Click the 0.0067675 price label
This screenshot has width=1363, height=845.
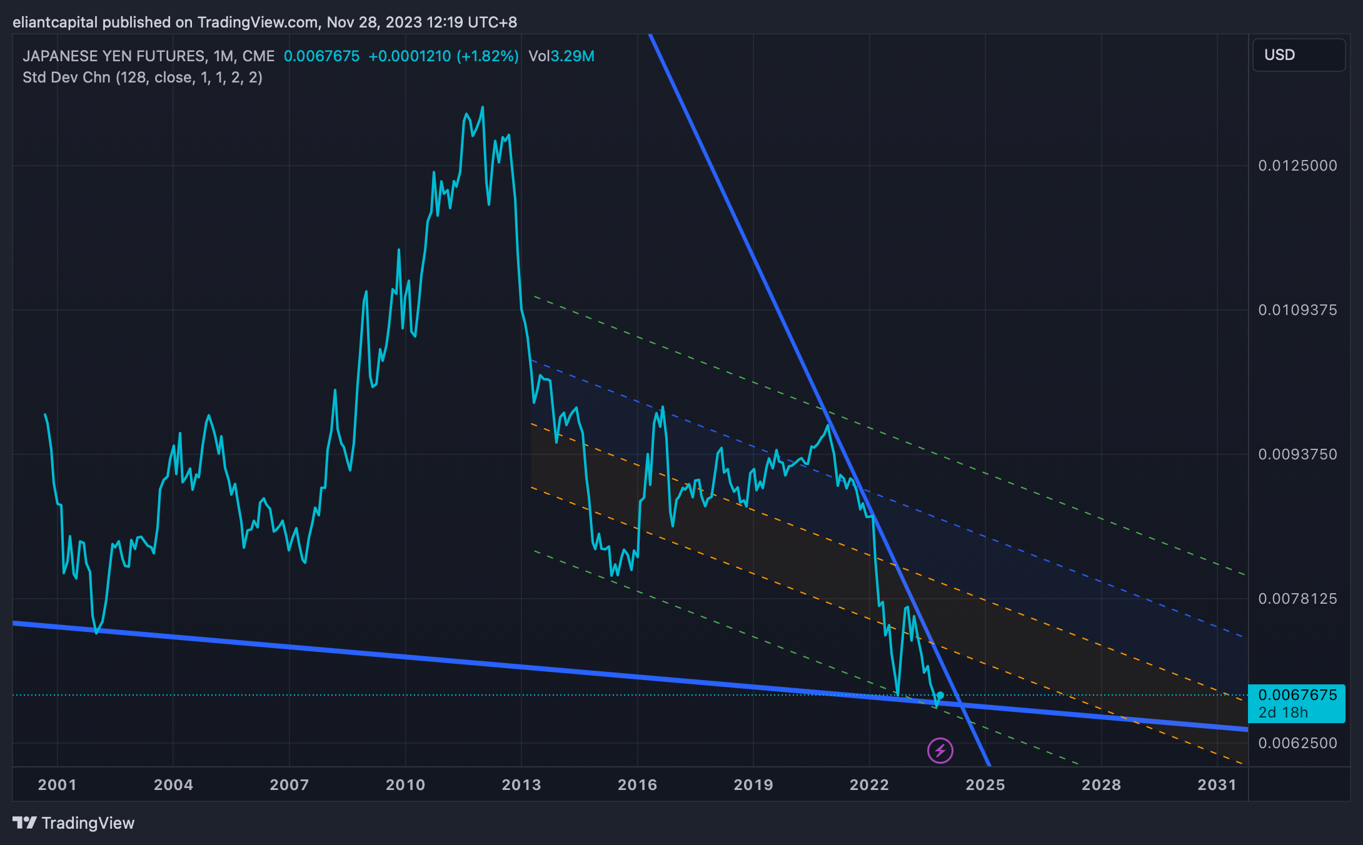1296,694
